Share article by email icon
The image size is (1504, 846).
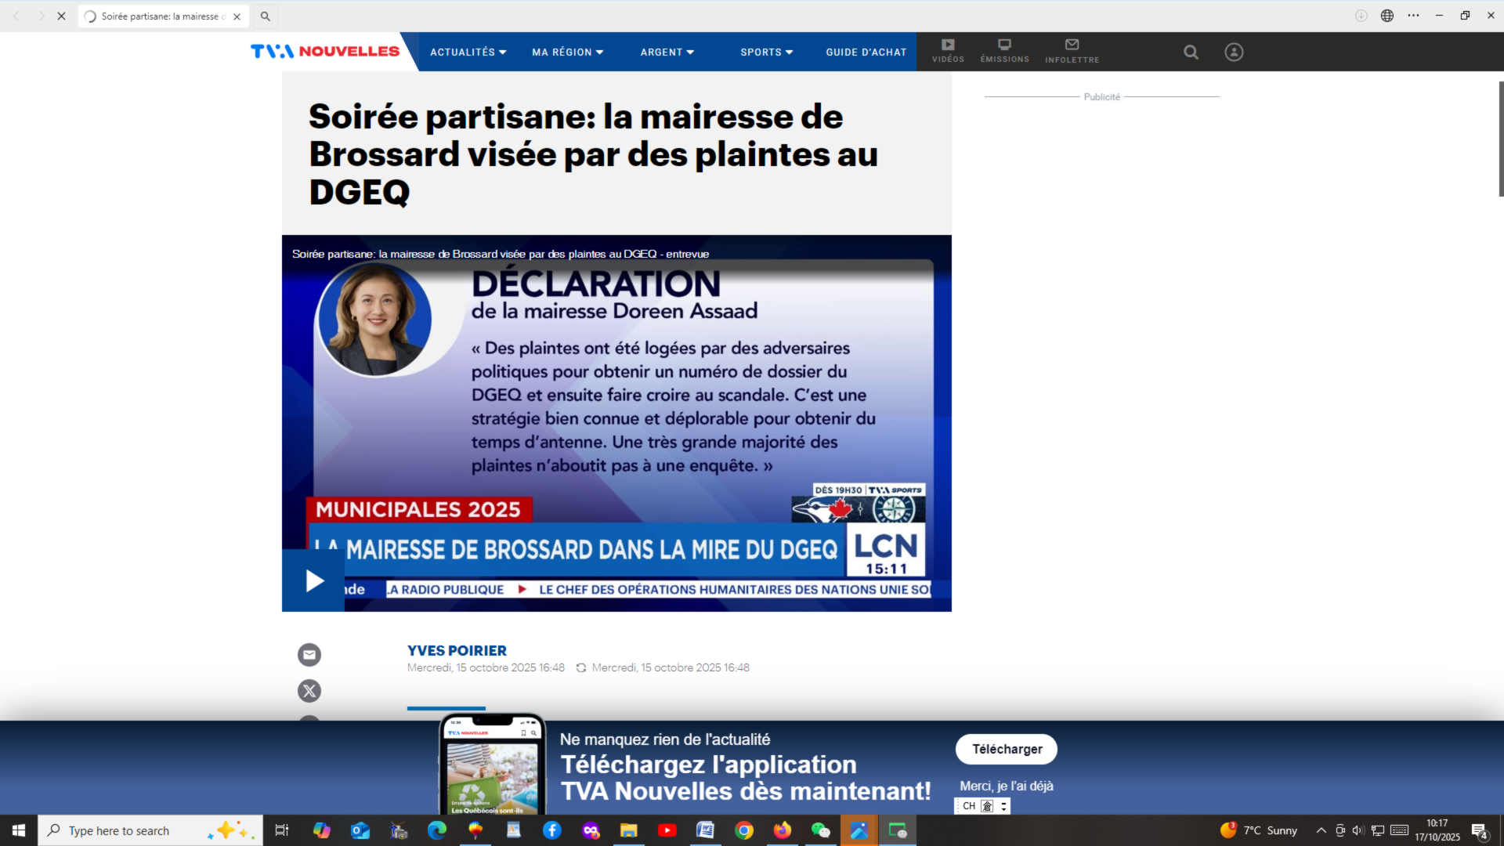tap(309, 655)
